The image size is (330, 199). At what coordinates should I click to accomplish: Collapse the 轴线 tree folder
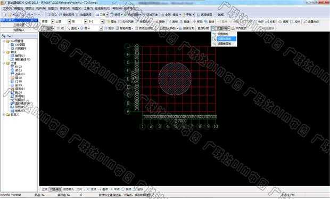[4, 52]
